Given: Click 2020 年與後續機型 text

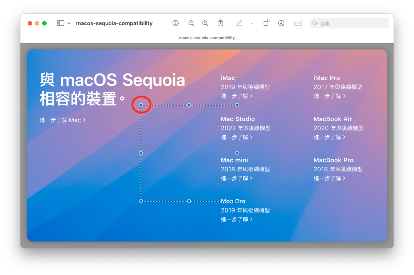Looking at the screenshot, I should pos(338,128).
